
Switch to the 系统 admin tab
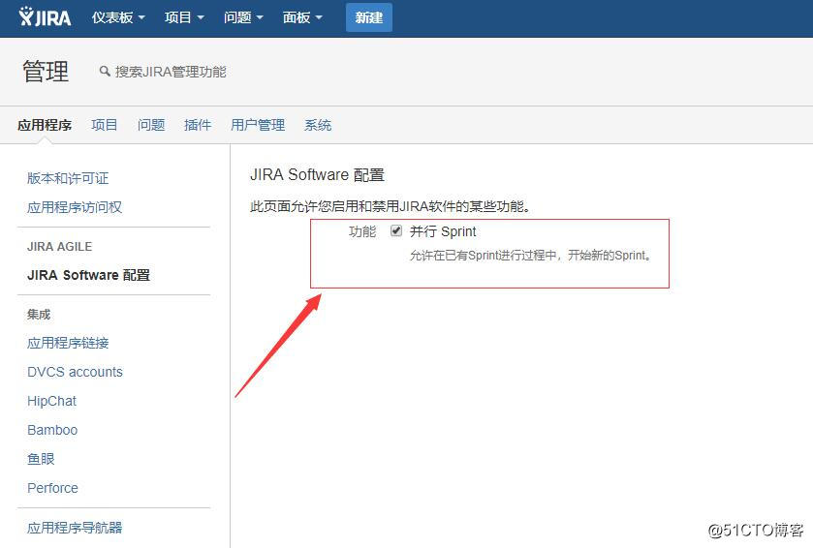pos(317,125)
